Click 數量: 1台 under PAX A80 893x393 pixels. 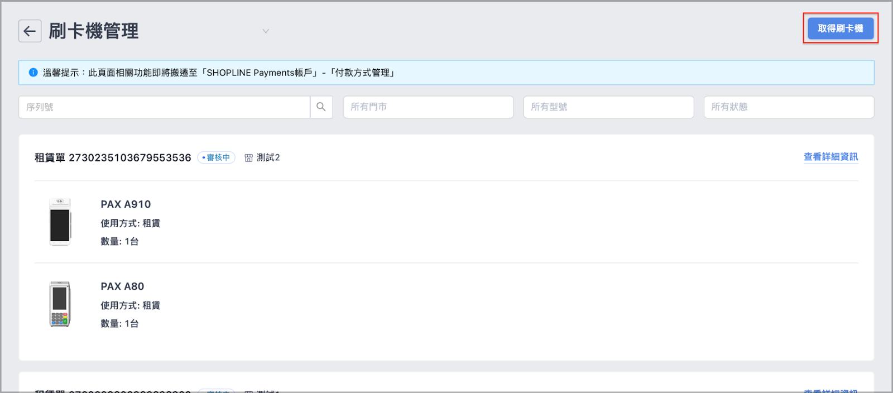click(119, 324)
